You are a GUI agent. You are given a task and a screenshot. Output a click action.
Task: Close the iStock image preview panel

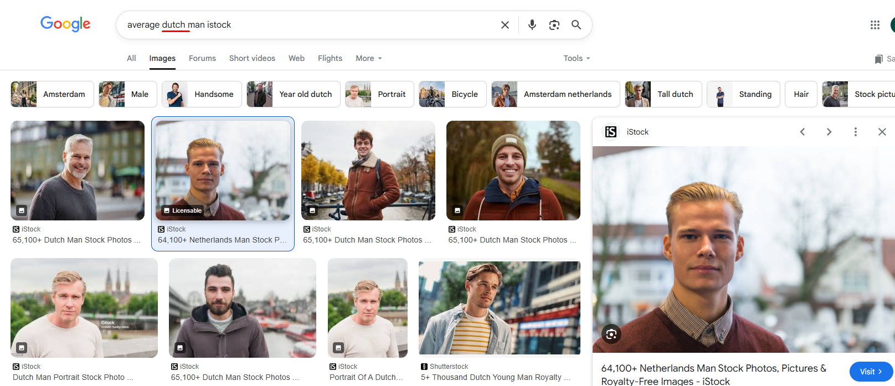coord(882,132)
